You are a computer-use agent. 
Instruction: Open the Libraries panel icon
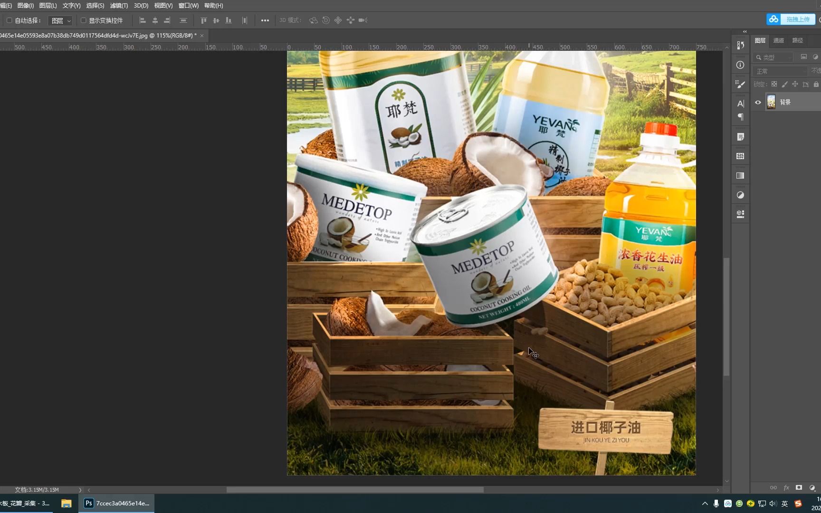[740, 214]
